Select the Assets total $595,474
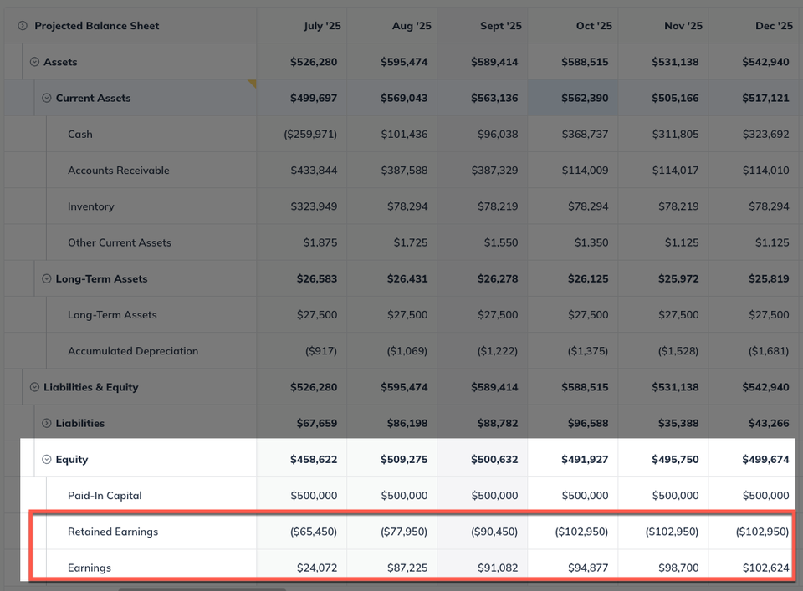This screenshot has height=591, width=803. point(404,62)
